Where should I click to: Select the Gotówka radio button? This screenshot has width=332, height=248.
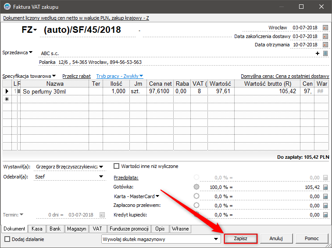coord(196,187)
